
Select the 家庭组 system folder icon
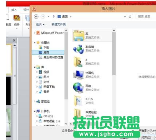coord(78,49)
